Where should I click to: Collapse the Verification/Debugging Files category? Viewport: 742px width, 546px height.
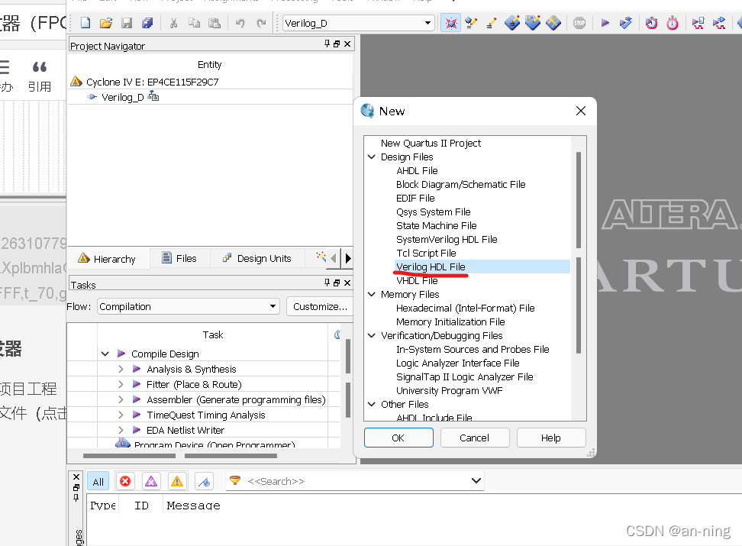(x=372, y=335)
